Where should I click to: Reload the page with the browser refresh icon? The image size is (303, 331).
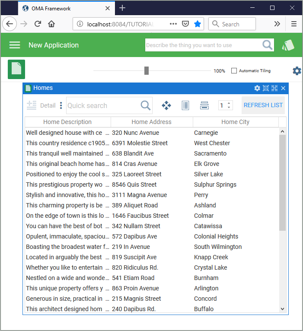pyautogui.click(x=38, y=24)
